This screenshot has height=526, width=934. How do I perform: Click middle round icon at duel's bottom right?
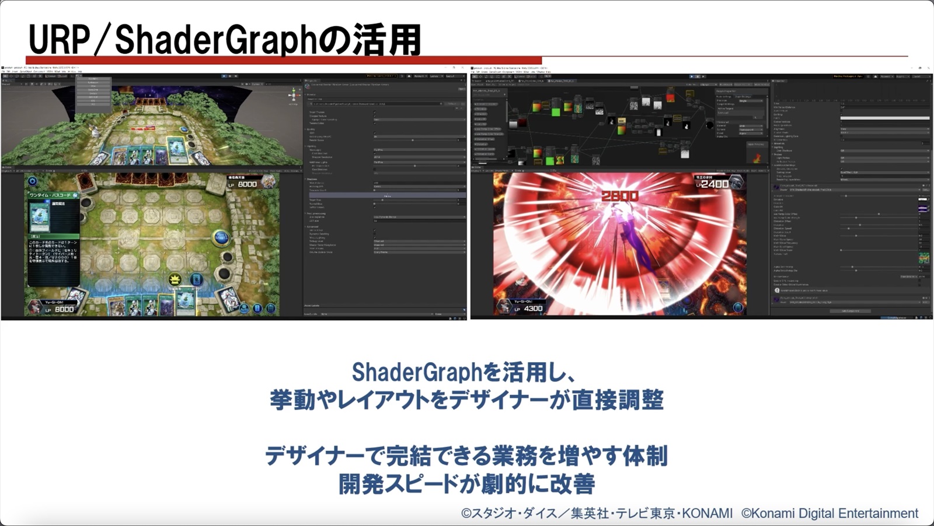257,308
